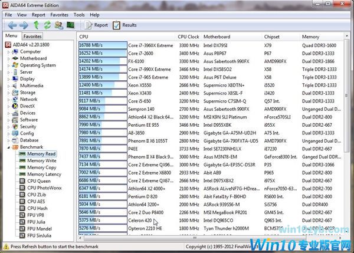Screen dimensions: 354x253
Task: Select Memory Latency benchmark item
Action: tap(44, 174)
